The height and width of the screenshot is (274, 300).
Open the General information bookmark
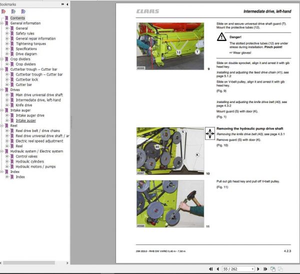pyautogui.click(x=25, y=23)
